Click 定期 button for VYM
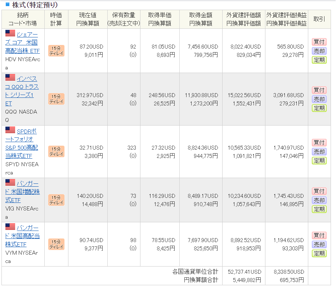336x291 pixels. [x=319, y=253]
